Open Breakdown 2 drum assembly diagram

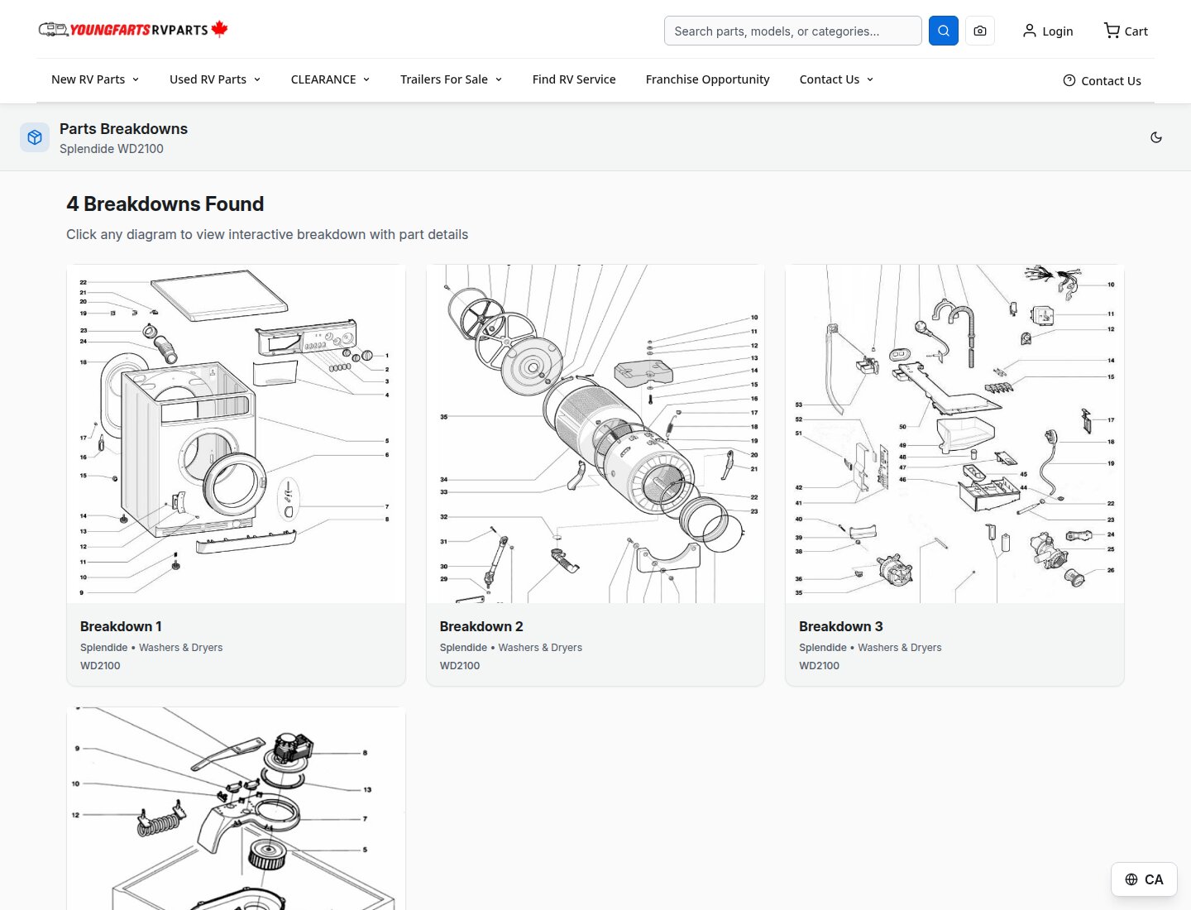(x=595, y=433)
